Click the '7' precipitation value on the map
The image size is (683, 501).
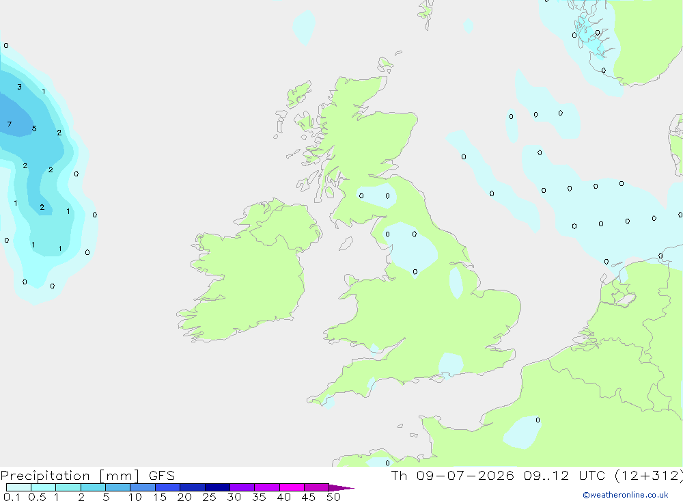pos(10,124)
